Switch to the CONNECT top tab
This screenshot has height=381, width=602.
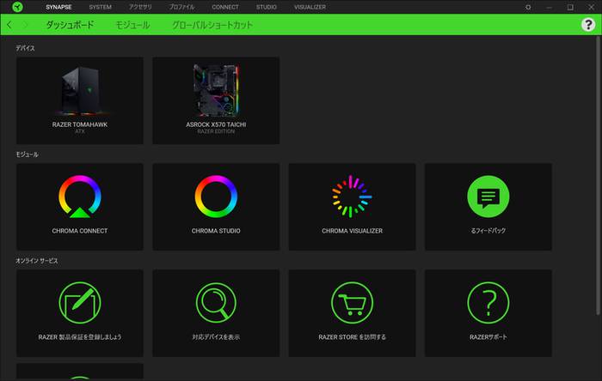point(225,7)
